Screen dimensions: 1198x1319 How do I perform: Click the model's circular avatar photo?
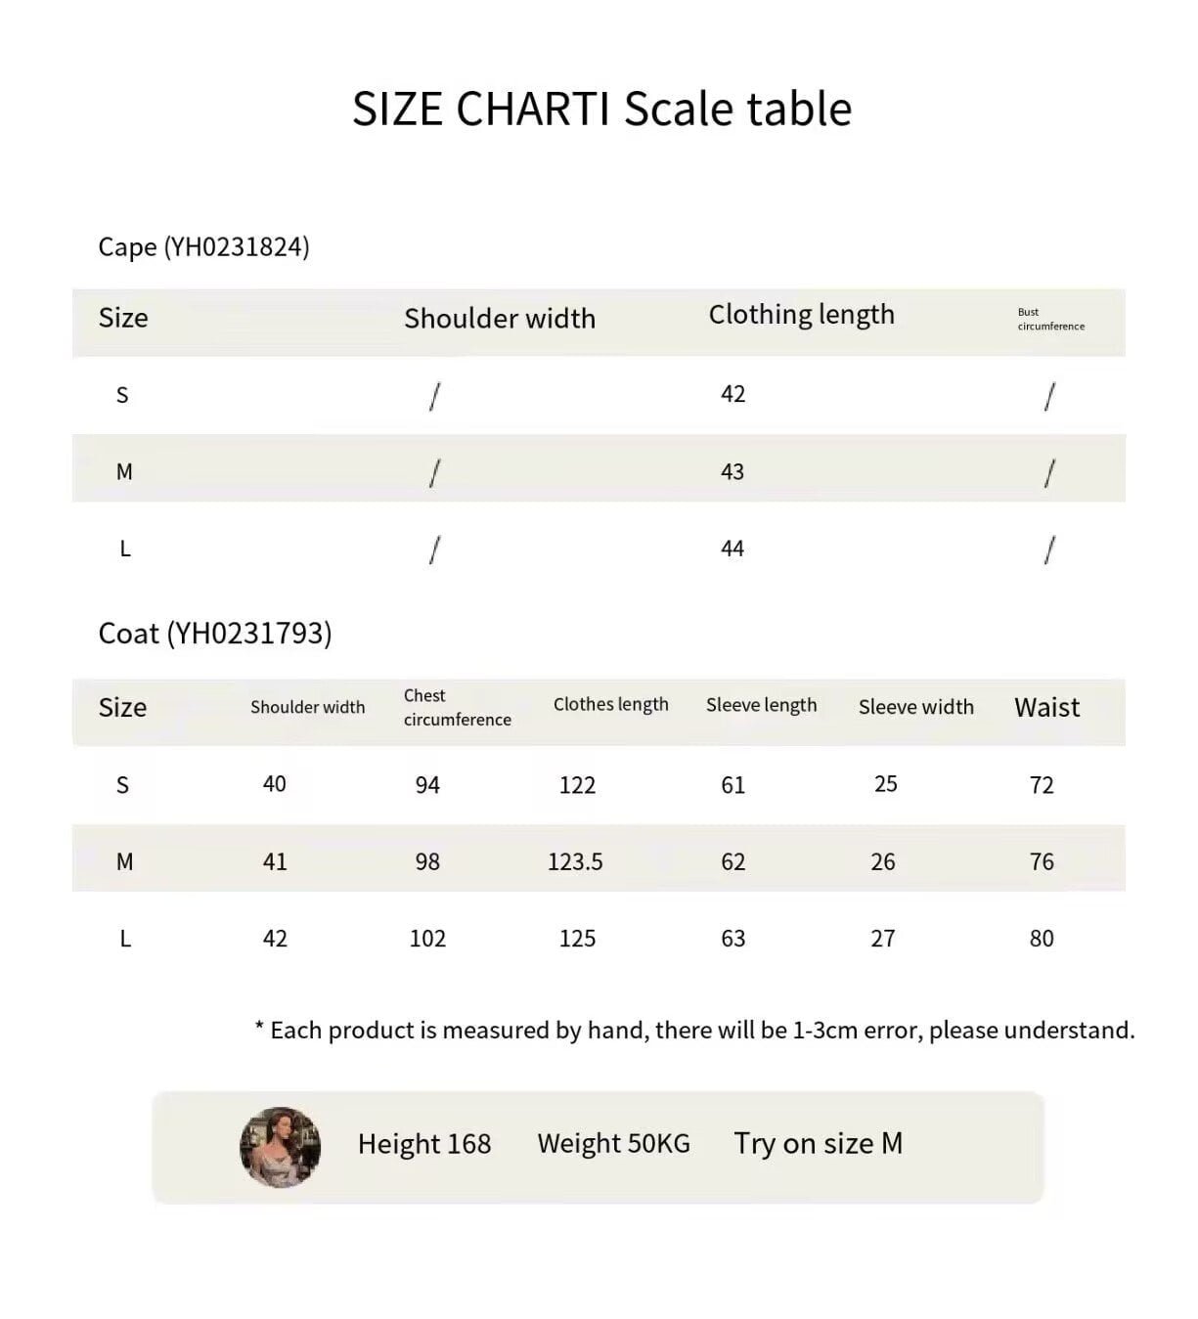(x=281, y=1147)
